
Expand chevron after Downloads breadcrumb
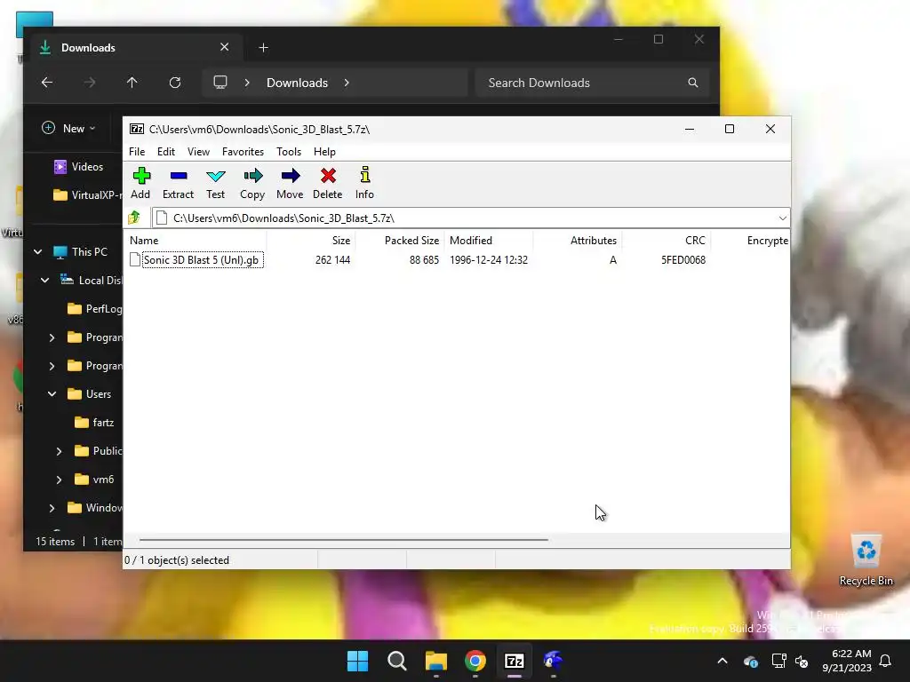tap(347, 83)
